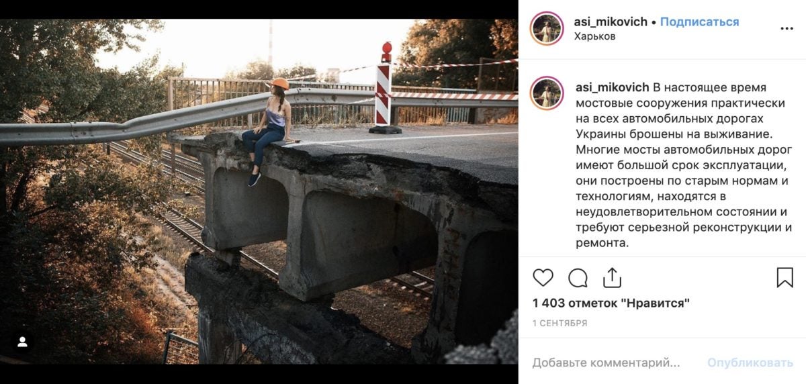Viewport: 806px width, 384px height.
Task: View the 1 403 отметок "Нравится" list
Action: coord(611,303)
